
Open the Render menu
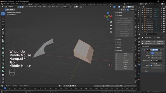click(x=13, y=4)
